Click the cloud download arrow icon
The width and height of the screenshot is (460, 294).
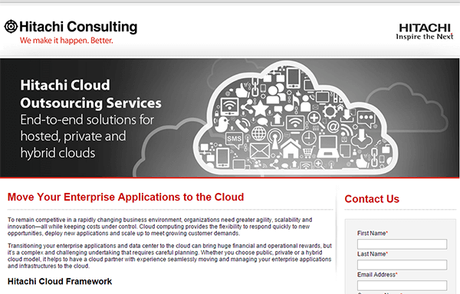click(x=362, y=139)
